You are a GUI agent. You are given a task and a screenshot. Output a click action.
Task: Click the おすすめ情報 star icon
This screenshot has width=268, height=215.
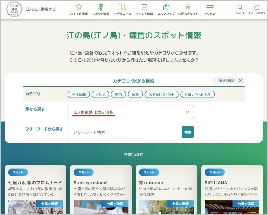click(x=79, y=7)
